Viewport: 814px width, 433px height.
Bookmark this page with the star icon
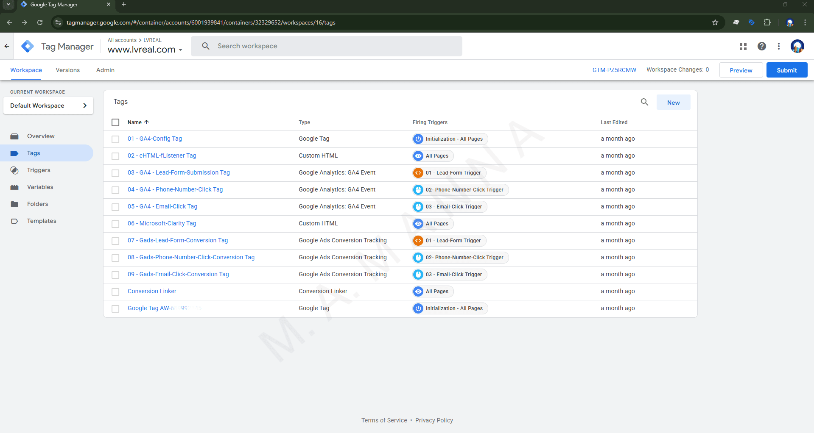pyautogui.click(x=715, y=22)
